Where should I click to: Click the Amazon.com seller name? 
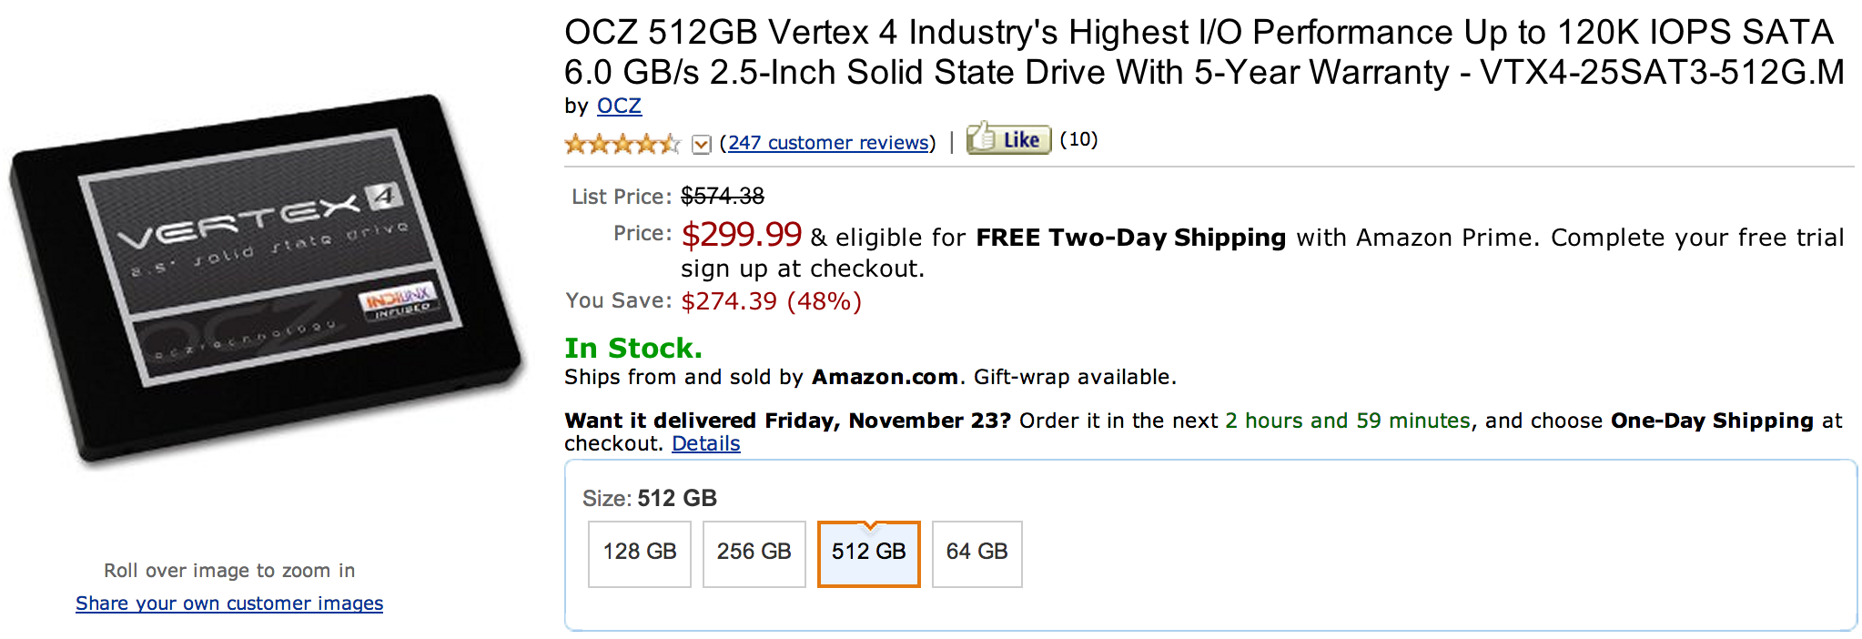coord(884,377)
